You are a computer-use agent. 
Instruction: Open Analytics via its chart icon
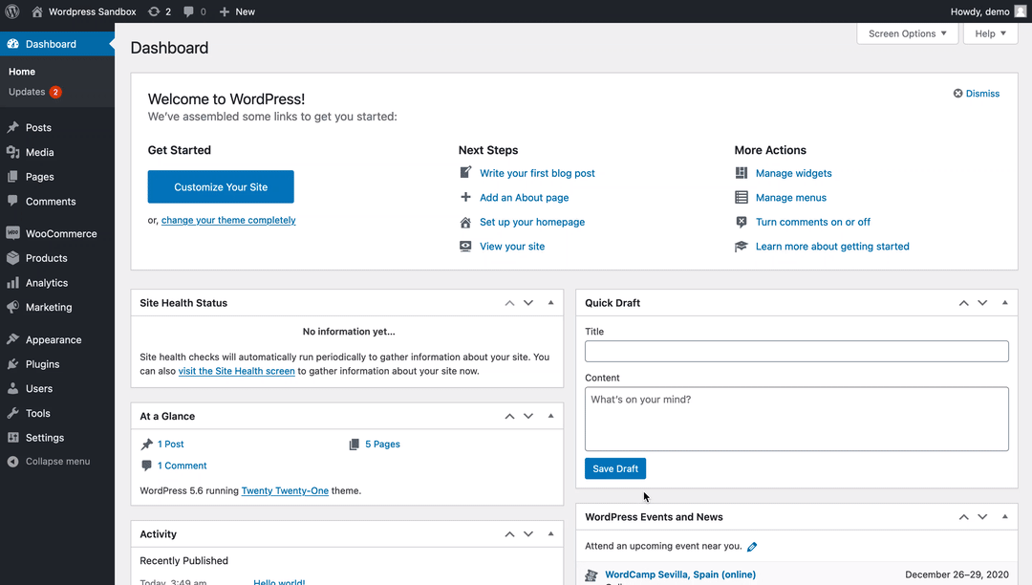[13, 282]
